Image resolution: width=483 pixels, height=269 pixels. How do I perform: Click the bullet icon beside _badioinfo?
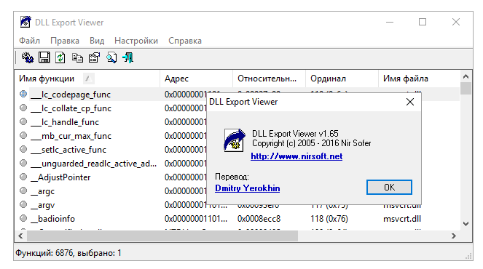(x=23, y=218)
